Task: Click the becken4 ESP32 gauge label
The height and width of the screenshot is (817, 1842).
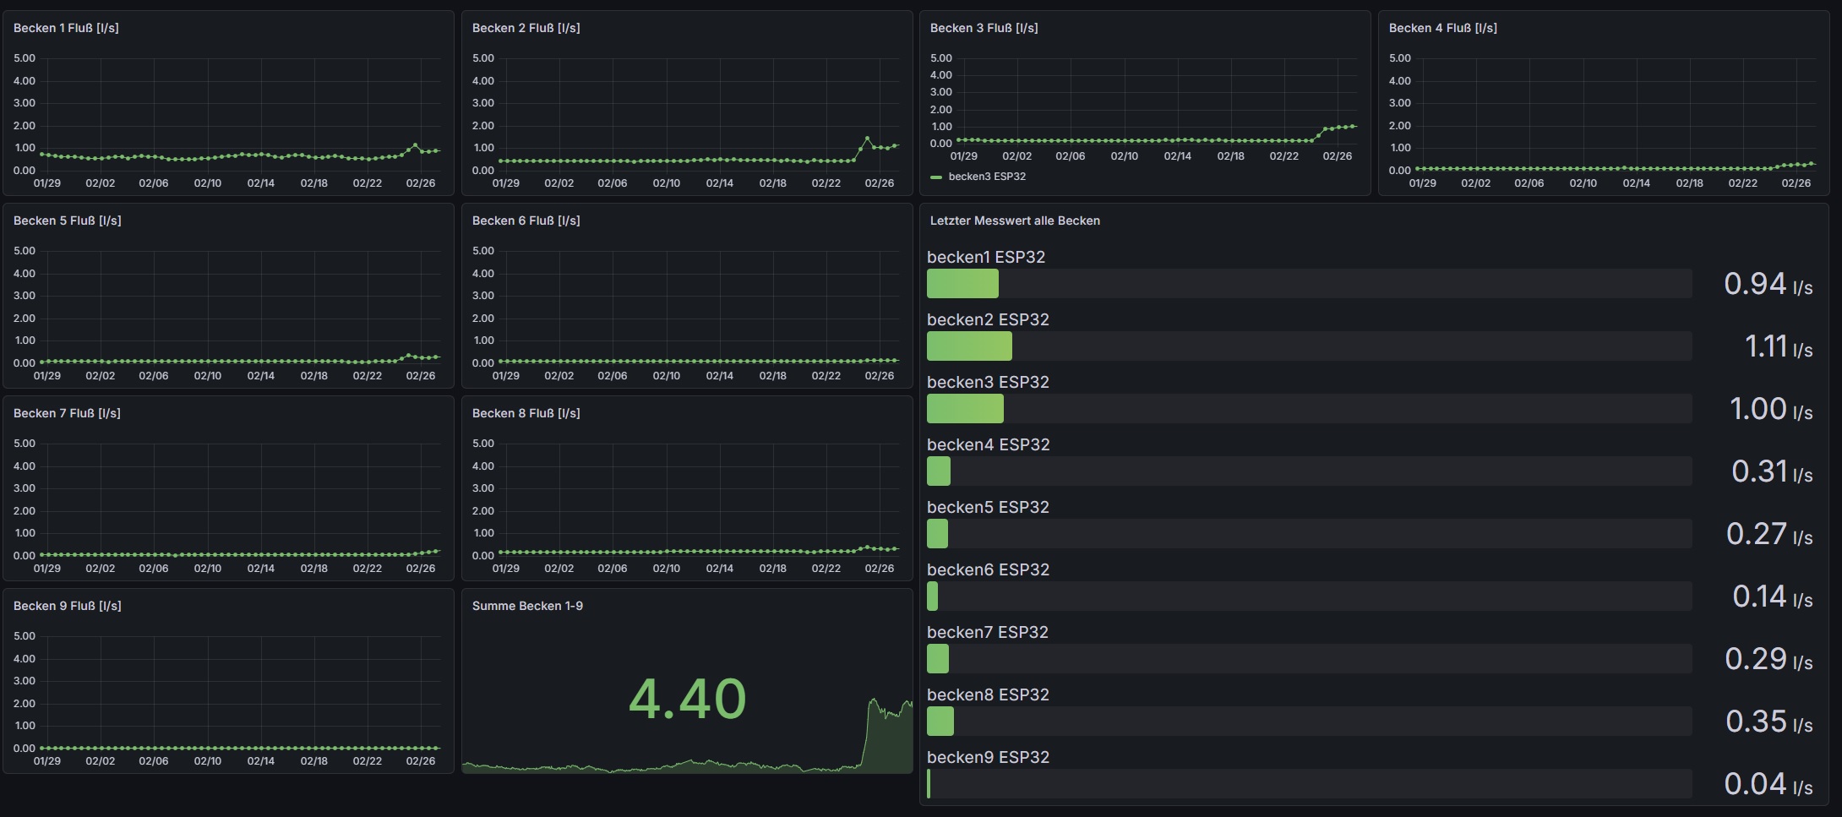Action: [x=988, y=444]
